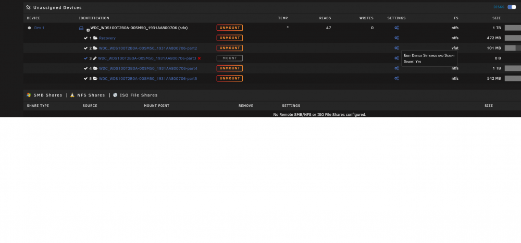The image size is (521, 243).
Task: Click the disk drive icon for sda
Action: 81,28
